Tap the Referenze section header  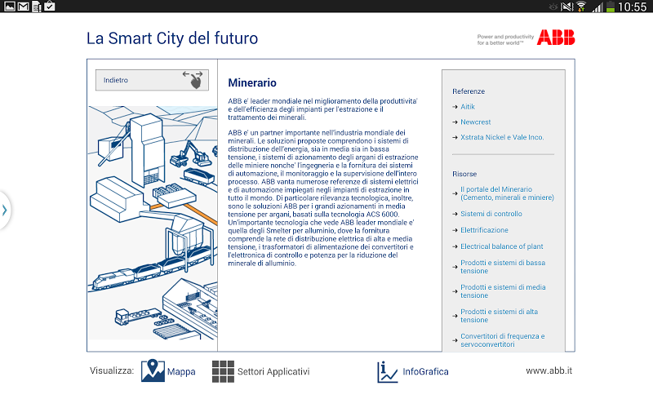tap(469, 91)
